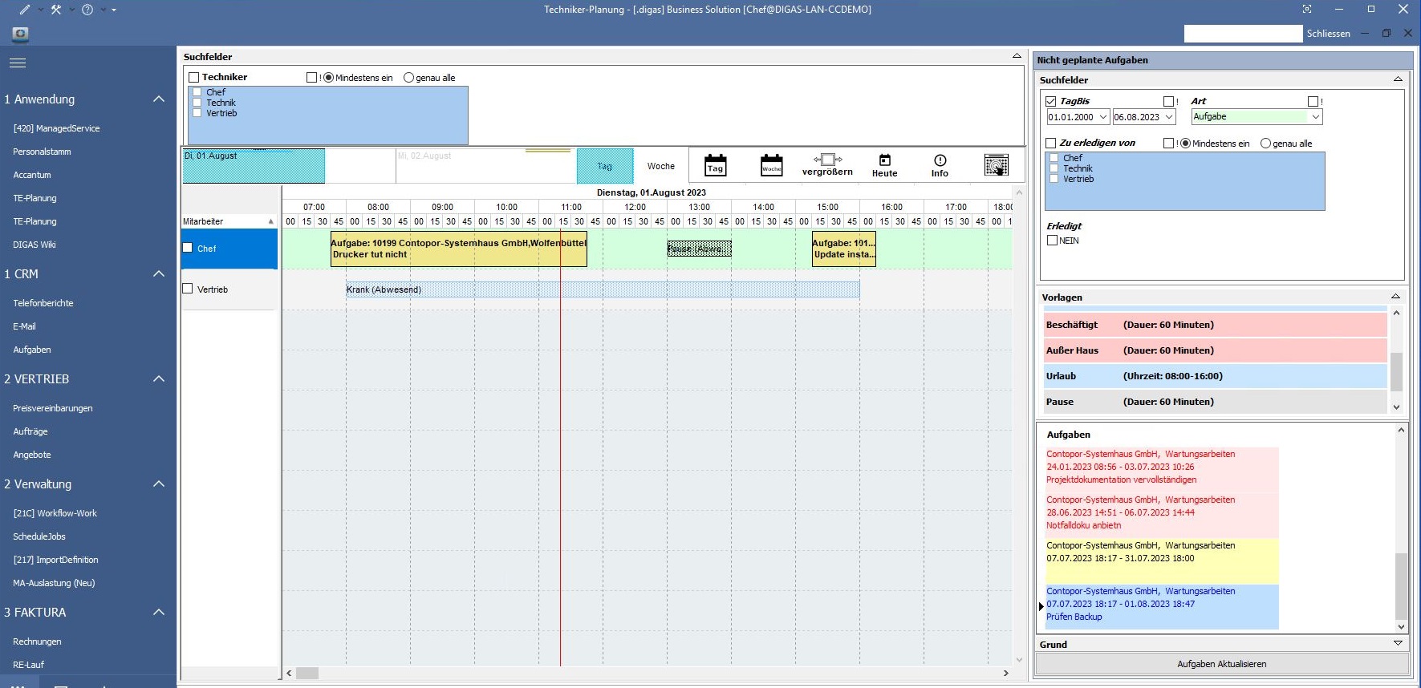Open the hamburger menu in sidebar
The image size is (1421, 688).
18,63
